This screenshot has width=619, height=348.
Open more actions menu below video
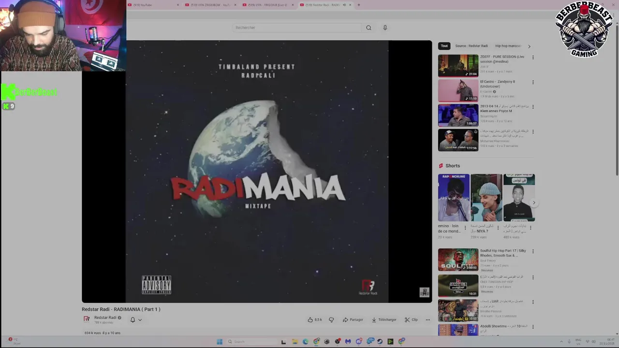pyautogui.click(x=427, y=319)
